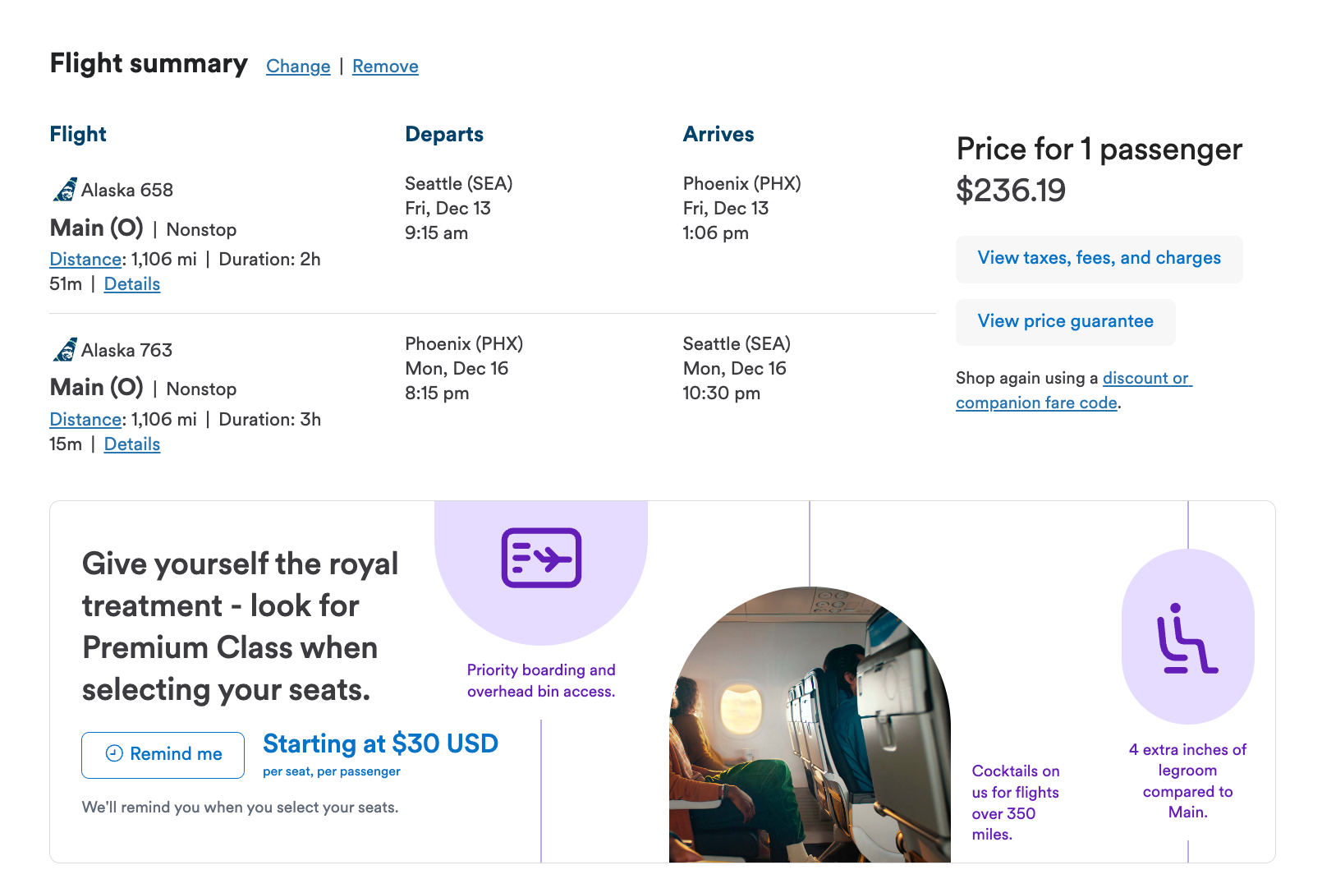Viewport: 1322px width, 879px height.
Task: Click the Alaska 658 airline logo
Action: point(65,190)
